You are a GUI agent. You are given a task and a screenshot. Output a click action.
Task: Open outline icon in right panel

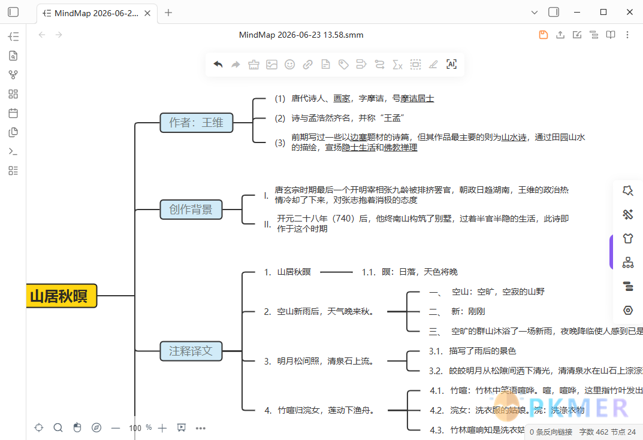coord(628,286)
